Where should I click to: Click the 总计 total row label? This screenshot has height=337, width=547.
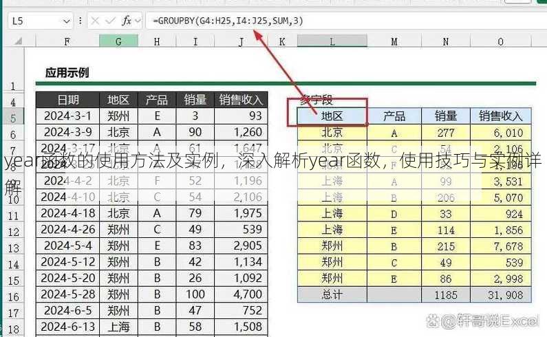coord(332,295)
